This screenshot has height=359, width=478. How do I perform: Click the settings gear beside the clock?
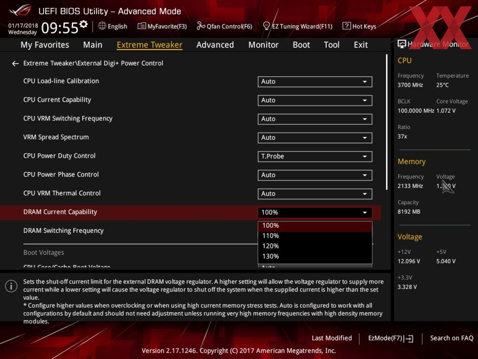pos(83,24)
